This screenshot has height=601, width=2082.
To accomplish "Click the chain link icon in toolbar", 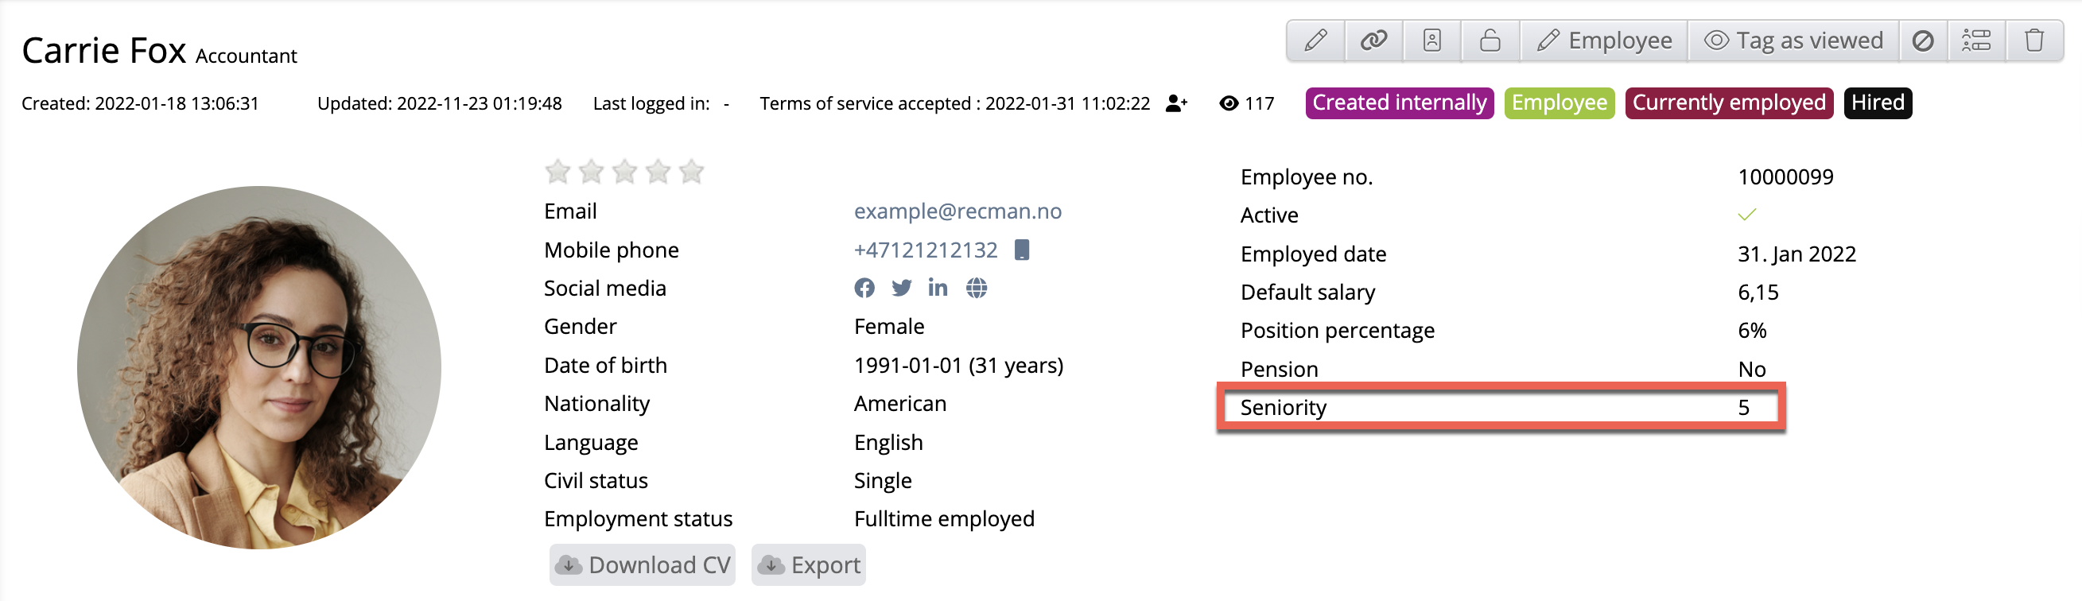I will [1373, 41].
